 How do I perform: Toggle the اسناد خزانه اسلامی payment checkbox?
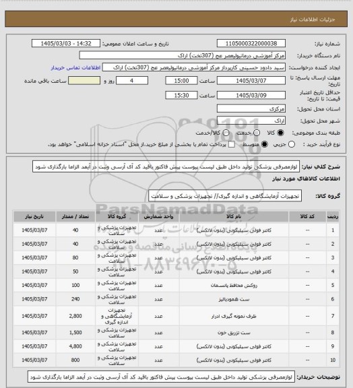tap(232, 145)
